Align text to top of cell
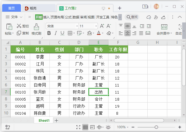 tap(121, 26)
